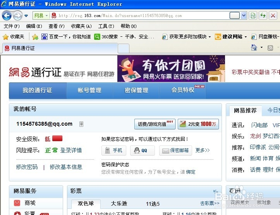Screen dimensions: 280x215
Task: Click the 彩票中奖奖翻倍 promo link
Action: 256,72
